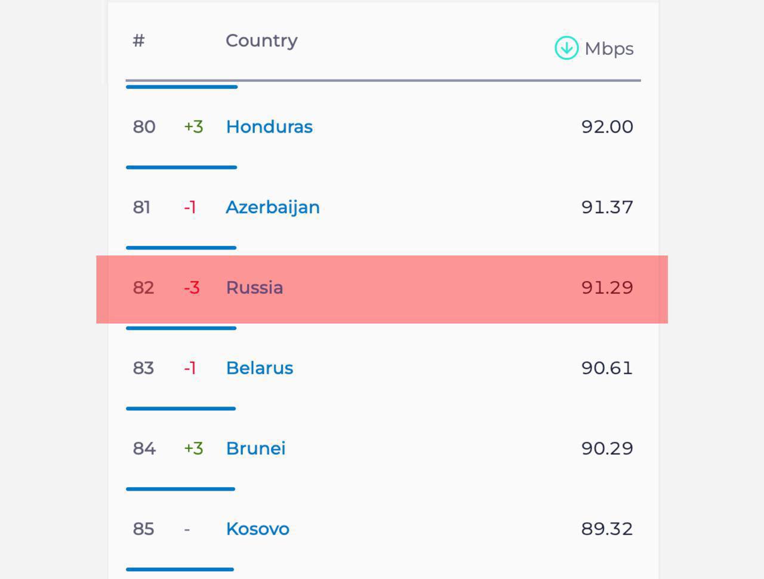Click the 92.00 speed value
This screenshot has width=764, height=579.
click(607, 127)
